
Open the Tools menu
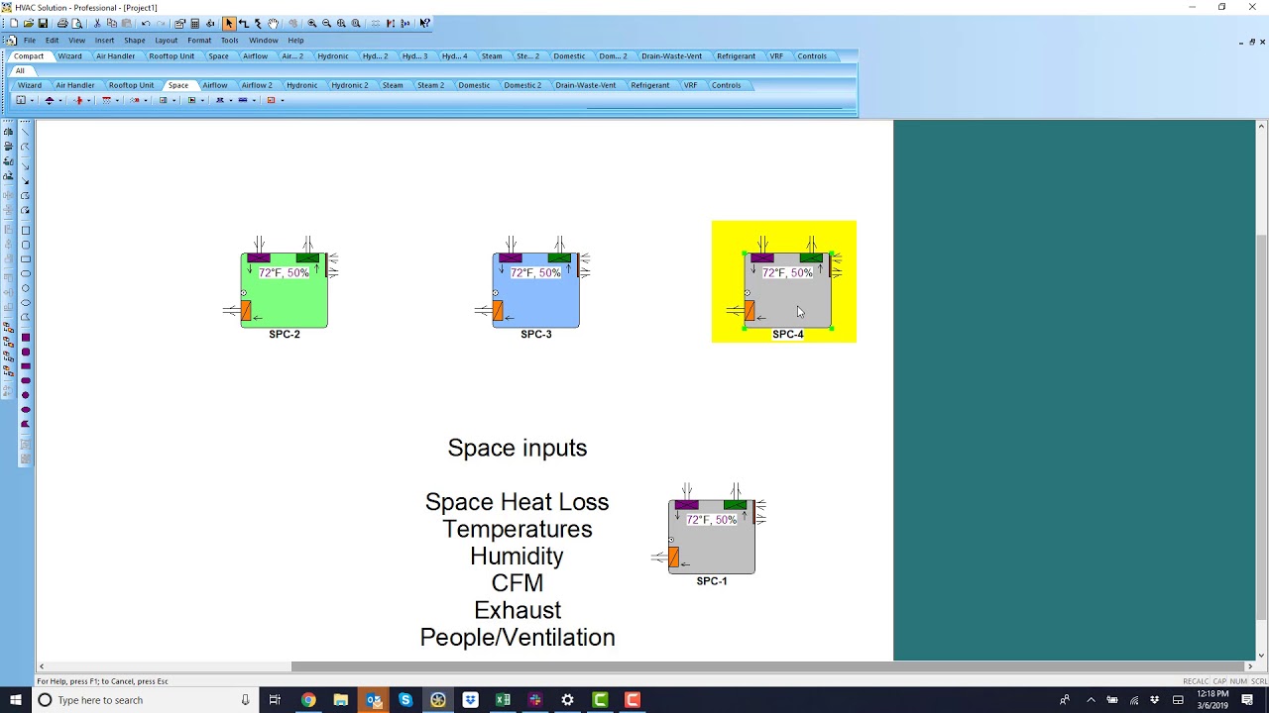(229, 41)
